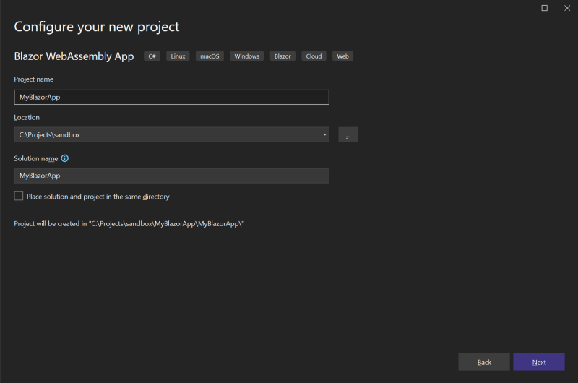This screenshot has width=578, height=383.
Task: Focus the Project name input field
Action: [171, 98]
